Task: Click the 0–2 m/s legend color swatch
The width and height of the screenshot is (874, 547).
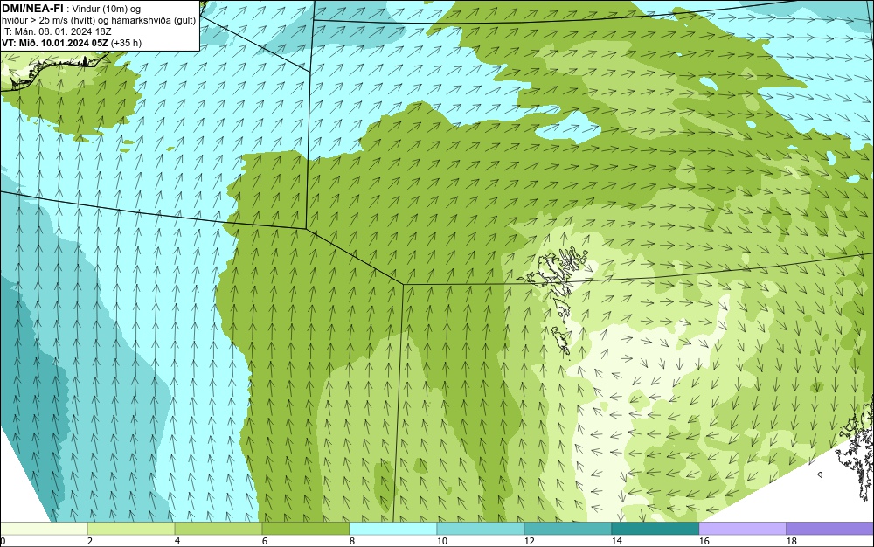Action: tap(44, 529)
